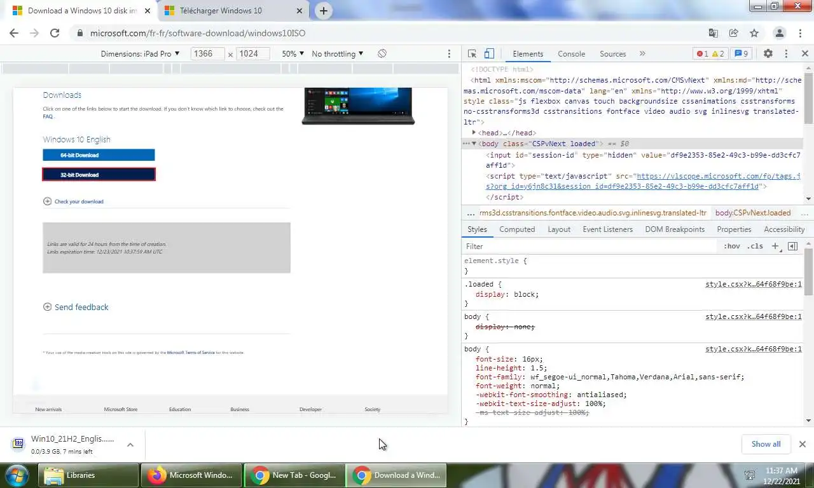This screenshot has height=488, width=814.
Task: Open DevTools customize three-dot menu
Action: point(786,54)
